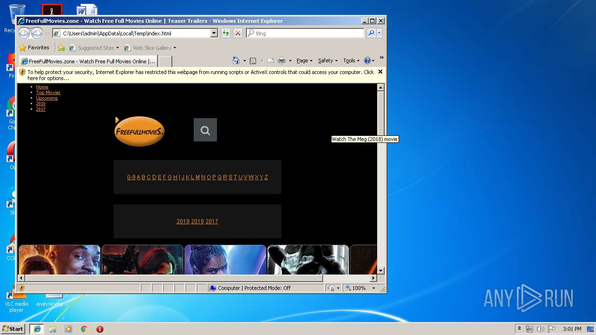Screen dimensions: 596x335
Task: Open the Start menu
Action: point(13,329)
